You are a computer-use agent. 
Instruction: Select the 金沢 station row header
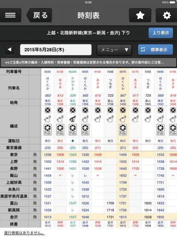14,217
